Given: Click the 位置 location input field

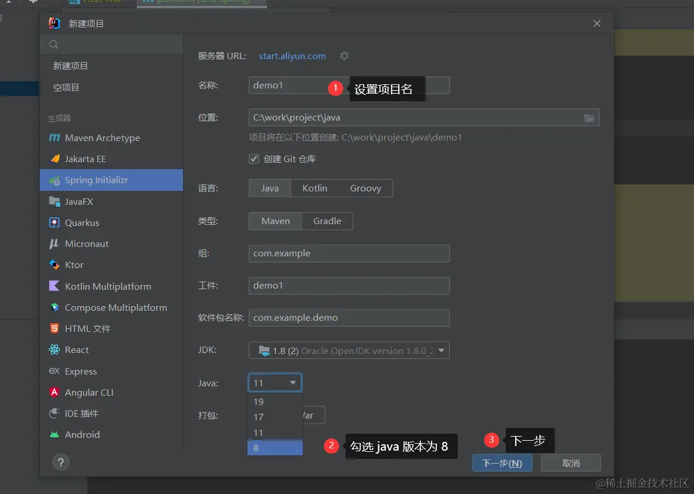Looking at the screenshot, I should (424, 118).
